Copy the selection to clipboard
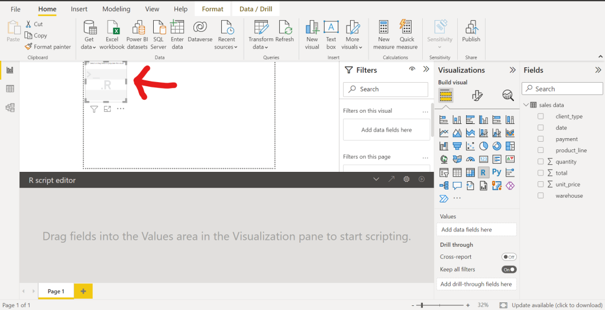The width and height of the screenshot is (605, 310). 35,35
